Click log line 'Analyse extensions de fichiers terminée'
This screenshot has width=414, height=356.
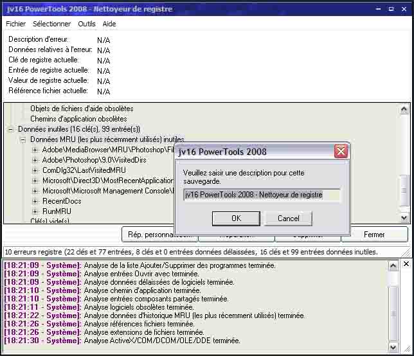coord(144,332)
